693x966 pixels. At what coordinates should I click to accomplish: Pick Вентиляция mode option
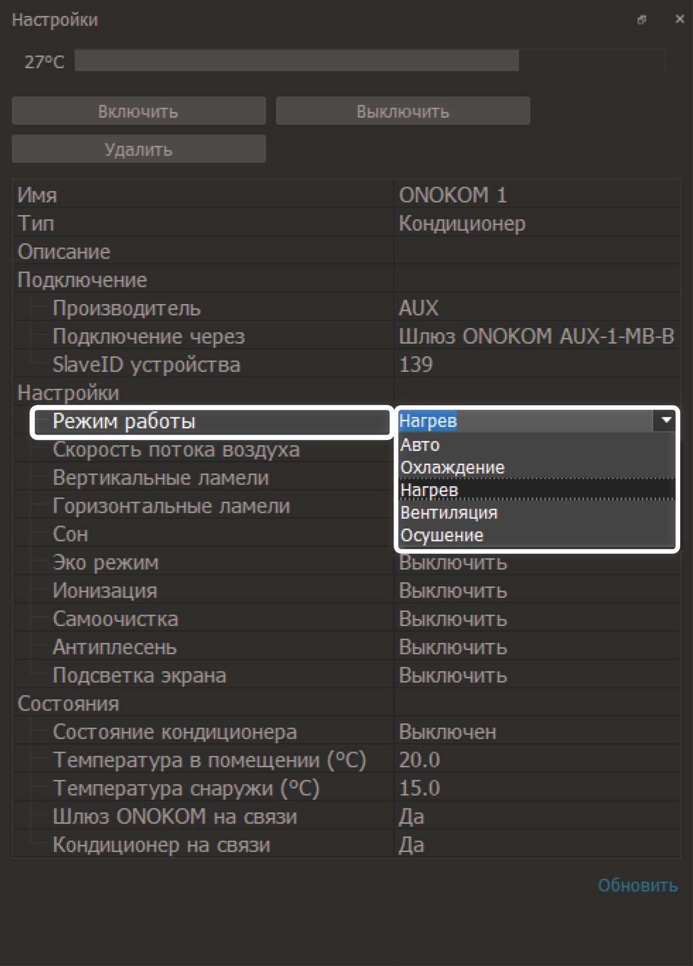click(x=449, y=513)
